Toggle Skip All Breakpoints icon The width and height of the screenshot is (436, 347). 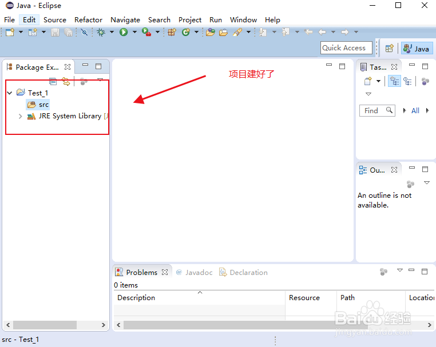[x=84, y=32]
